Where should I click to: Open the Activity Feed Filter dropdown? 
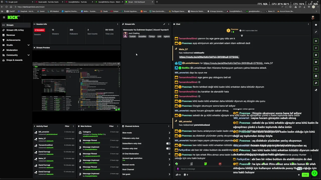(67, 126)
